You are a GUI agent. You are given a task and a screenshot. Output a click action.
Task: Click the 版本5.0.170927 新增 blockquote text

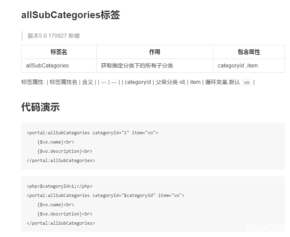53,36
